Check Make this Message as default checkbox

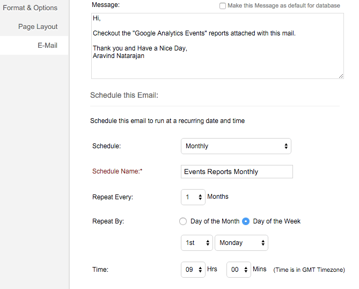[223, 6]
